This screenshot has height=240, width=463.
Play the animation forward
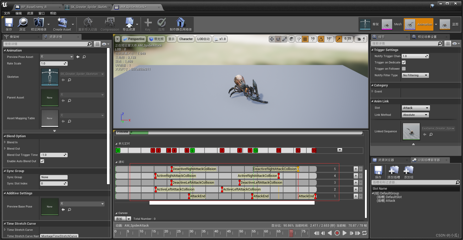click(x=344, y=233)
